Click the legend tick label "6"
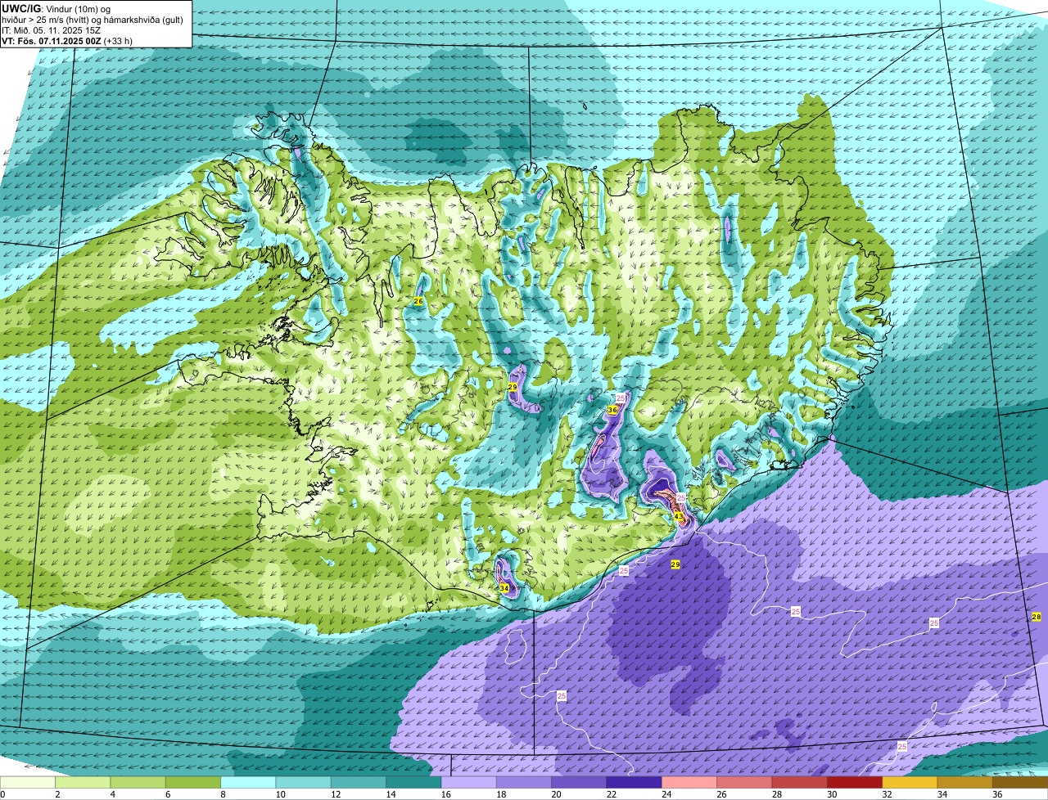 point(166,794)
